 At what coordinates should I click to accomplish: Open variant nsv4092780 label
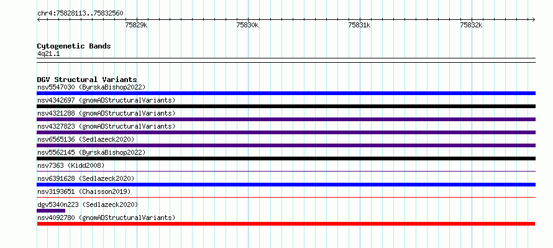(x=106, y=218)
